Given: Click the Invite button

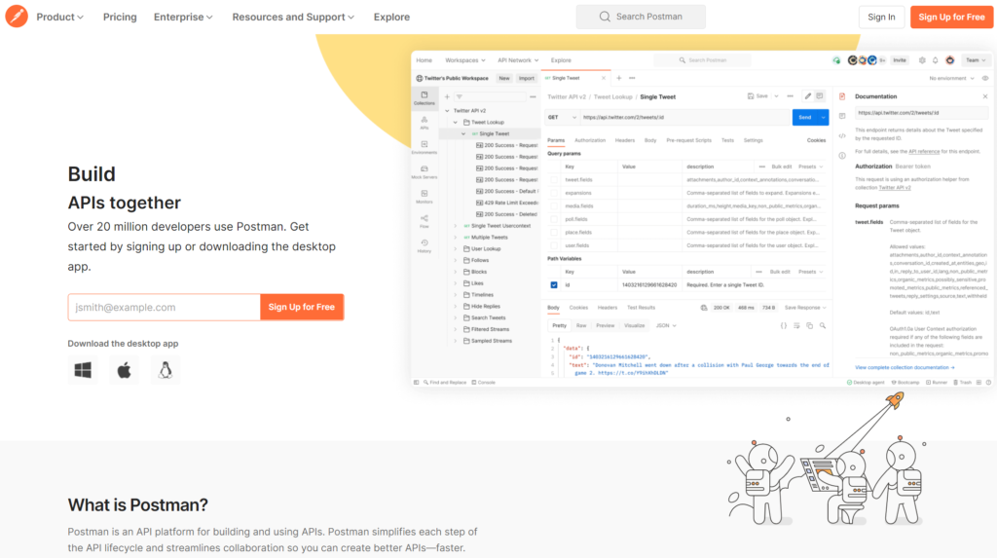Looking at the screenshot, I should (x=899, y=60).
